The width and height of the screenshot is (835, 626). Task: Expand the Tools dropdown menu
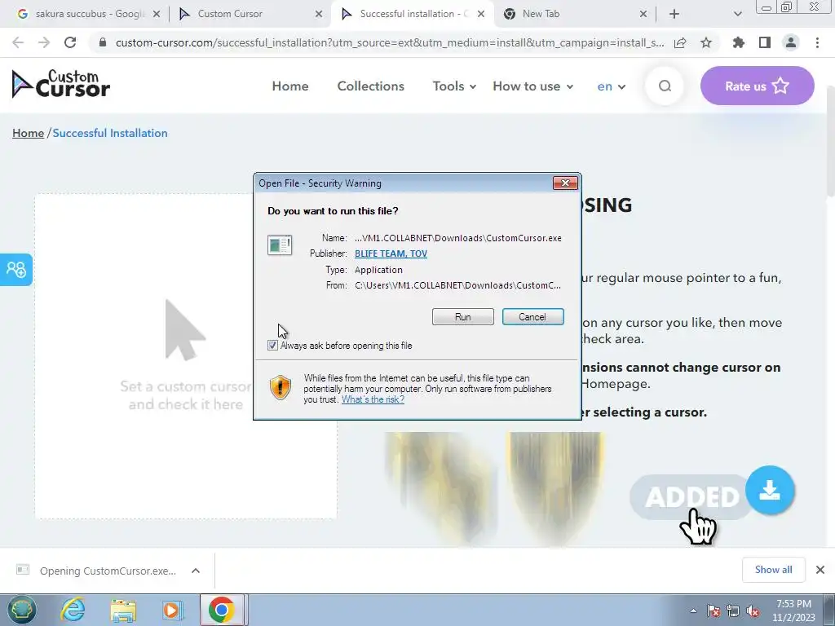coord(454,86)
